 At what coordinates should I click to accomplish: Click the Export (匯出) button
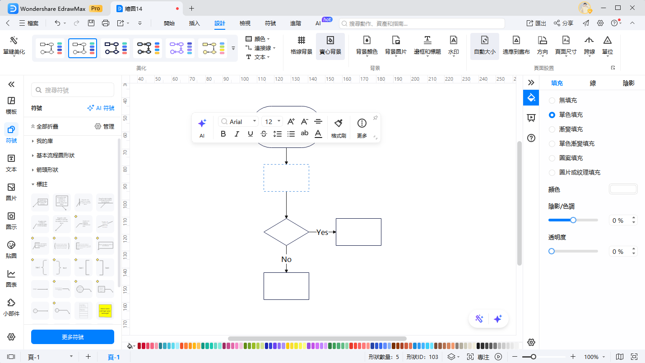pyautogui.click(x=536, y=23)
